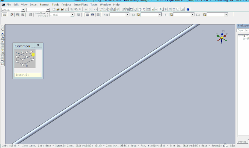Viewport: 249px width, 148px height.
Task: Expand the workspace explorer tree node
Action: (244, 39)
